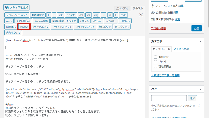
Task: Collapse the タグ panel
Action: point(200,89)
